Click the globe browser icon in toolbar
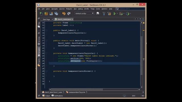The image size is (182, 102). (x=98, y=13)
